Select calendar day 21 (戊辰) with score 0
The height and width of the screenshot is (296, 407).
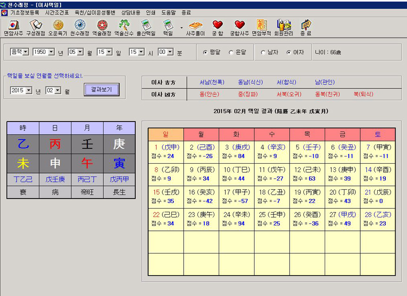point(378,197)
